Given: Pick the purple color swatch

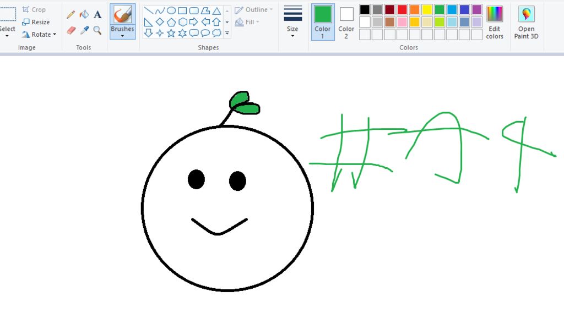Looking at the screenshot, I should point(476,9).
